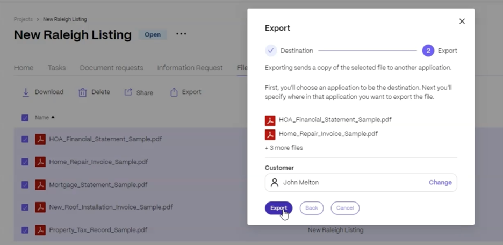Image resolution: width=503 pixels, height=245 pixels.
Task: Uncheck the New_Roof_Installation_Invoice_Sample.pdf checkbox
Action: tap(25, 207)
